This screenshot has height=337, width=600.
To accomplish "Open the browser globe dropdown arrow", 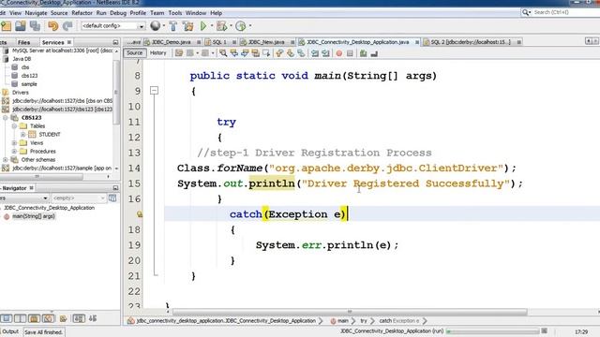I will tap(164, 26).
